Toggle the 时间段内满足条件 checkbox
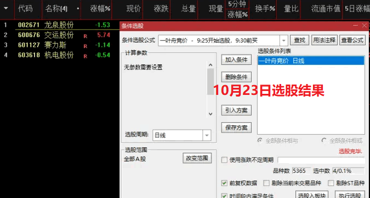 (x=224, y=195)
